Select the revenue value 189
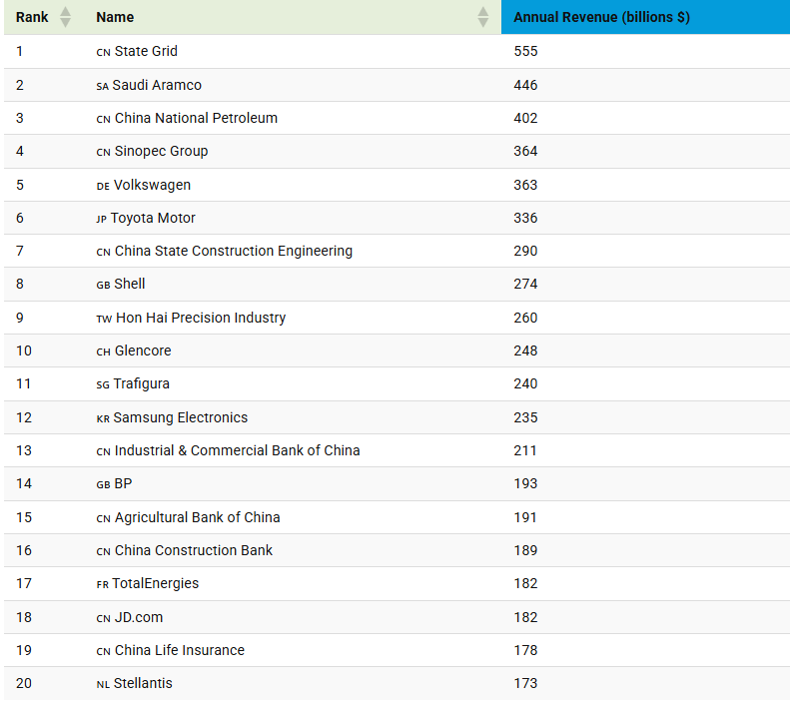Image resolution: width=790 pixels, height=703 pixels. (525, 550)
